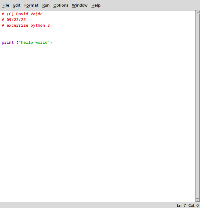
Task: Click the scrollbar up arrow
Action: pyautogui.click(x=198, y=13)
